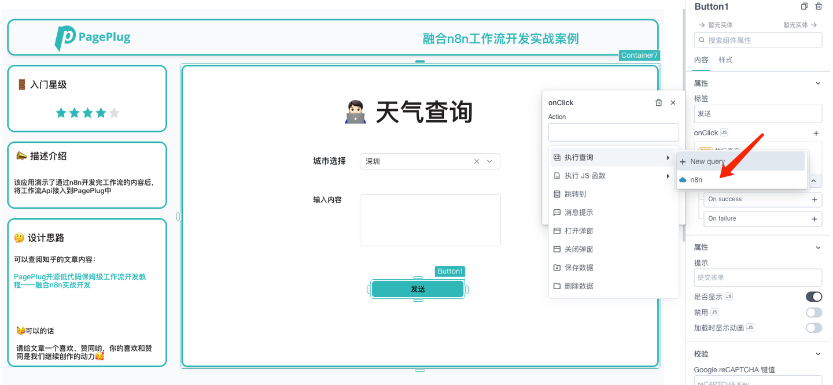Image resolution: width=833 pixels, height=385 pixels.
Task: Click the 跳转到 navigate icon
Action: click(557, 194)
